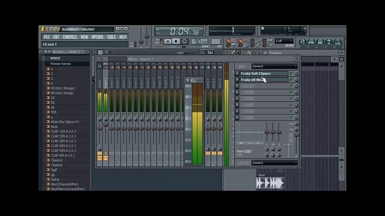Toggle the Master track mute LED

99,115
